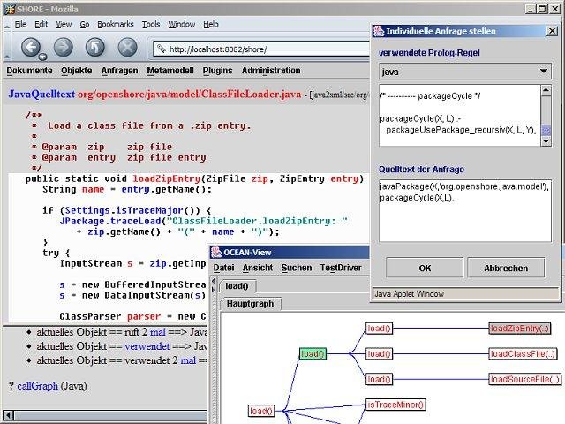Open the Anfragen page menu
The image size is (565, 424).
pyautogui.click(x=119, y=71)
